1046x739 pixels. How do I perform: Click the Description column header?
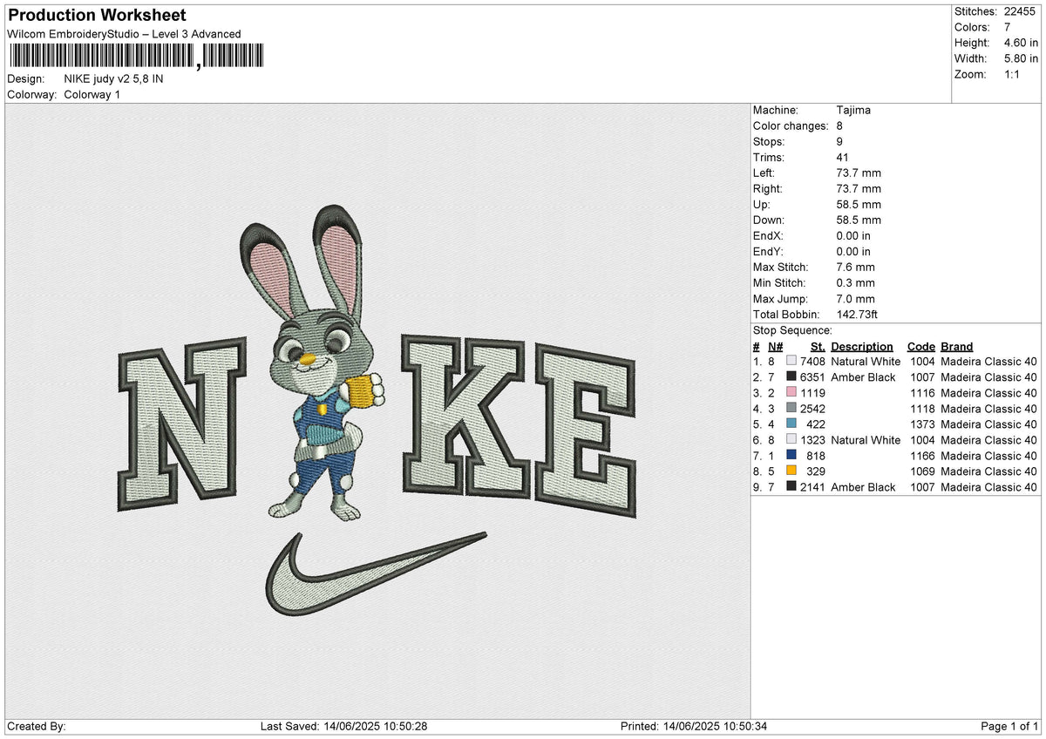(x=862, y=346)
